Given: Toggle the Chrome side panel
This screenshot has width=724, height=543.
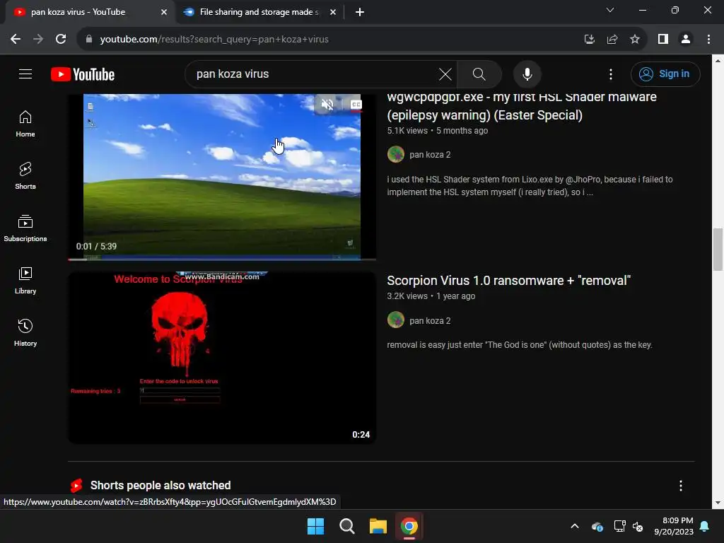Looking at the screenshot, I should pyautogui.click(x=663, y=40).
